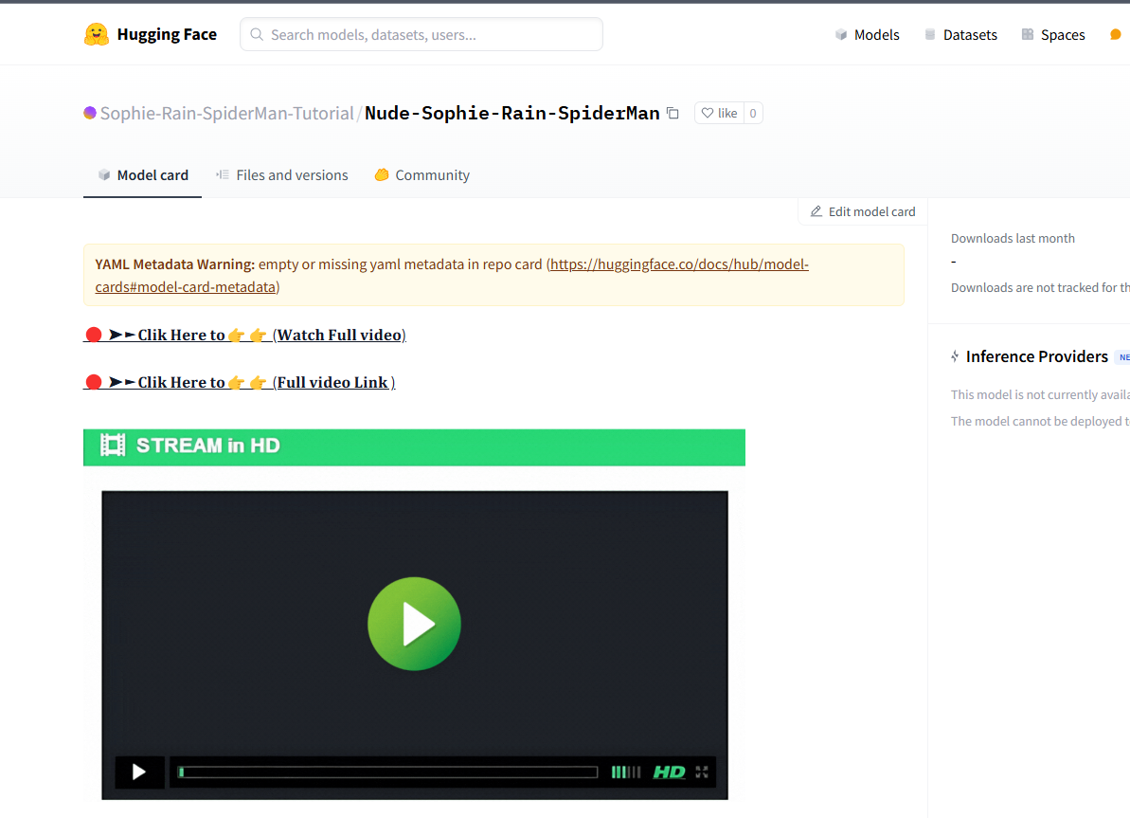Click the Inference Providers lightning icon
Screen dimensions: 1130x818
955,356
